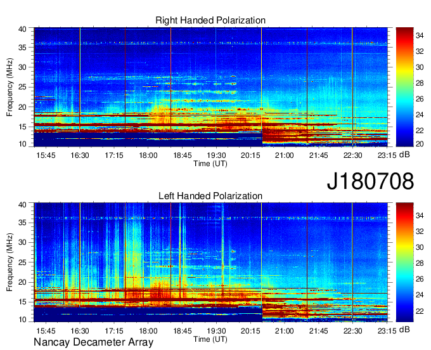Click the 30 value on Right Handed colorbar
431x350 pixels.
click(x=420, y=67)
